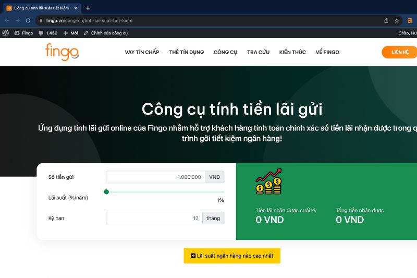This screenshot has height=278, width=417.
Task: Reload the page with refresh icon
Action: pos(28,20)
